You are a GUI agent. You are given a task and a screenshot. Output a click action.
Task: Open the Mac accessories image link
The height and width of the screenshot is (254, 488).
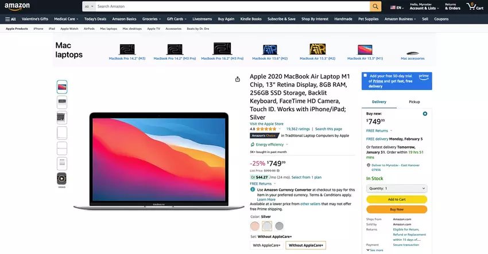[412, 49]
